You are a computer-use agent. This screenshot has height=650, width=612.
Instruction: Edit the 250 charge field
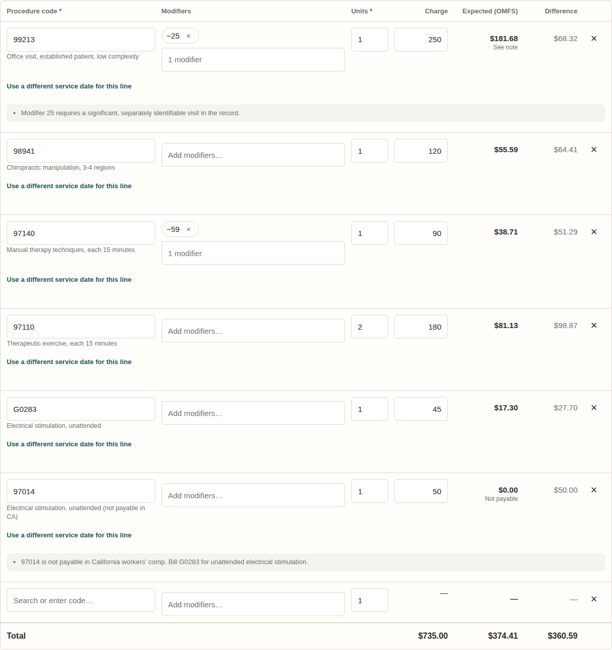click(421, 40)
